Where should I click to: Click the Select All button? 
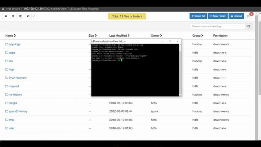[198, 16]
